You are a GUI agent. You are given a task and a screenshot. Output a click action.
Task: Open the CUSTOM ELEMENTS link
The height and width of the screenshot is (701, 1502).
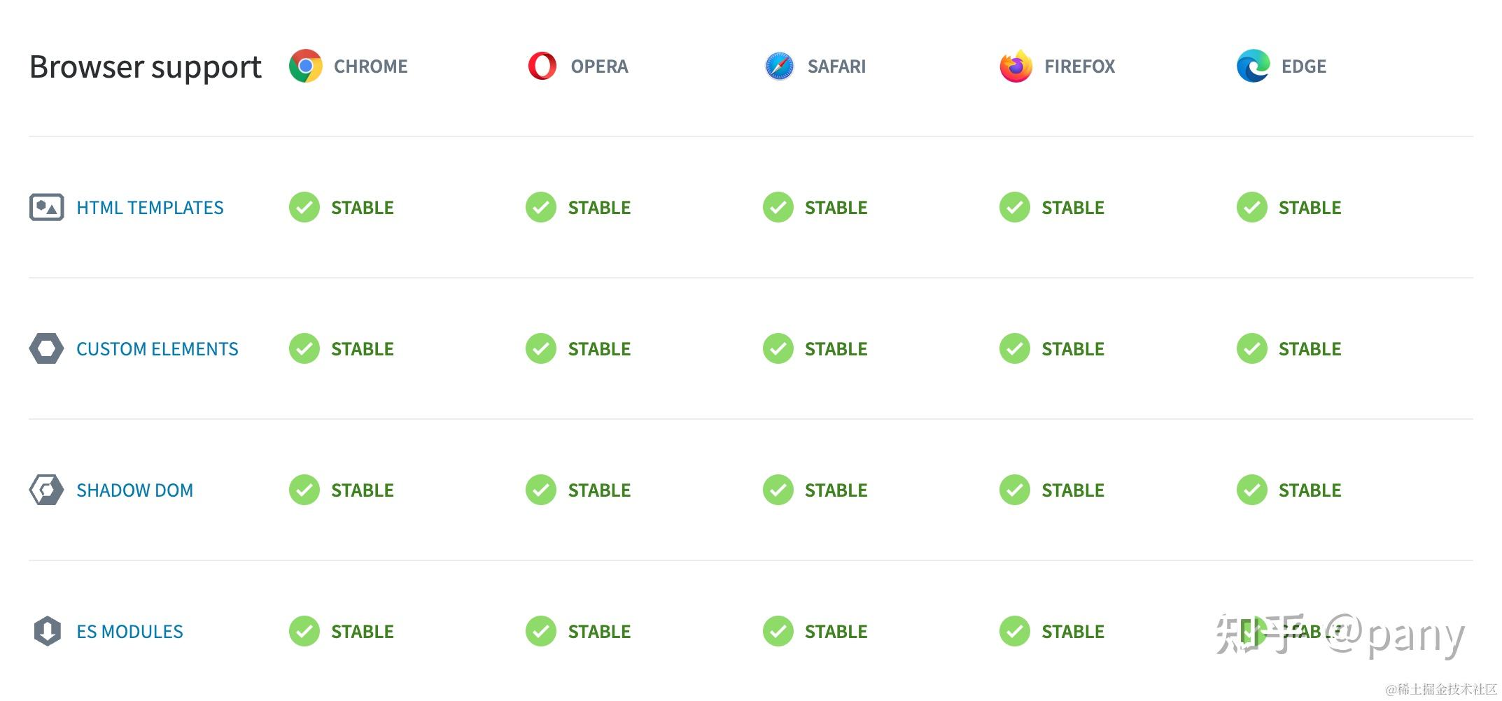point(157,349)
